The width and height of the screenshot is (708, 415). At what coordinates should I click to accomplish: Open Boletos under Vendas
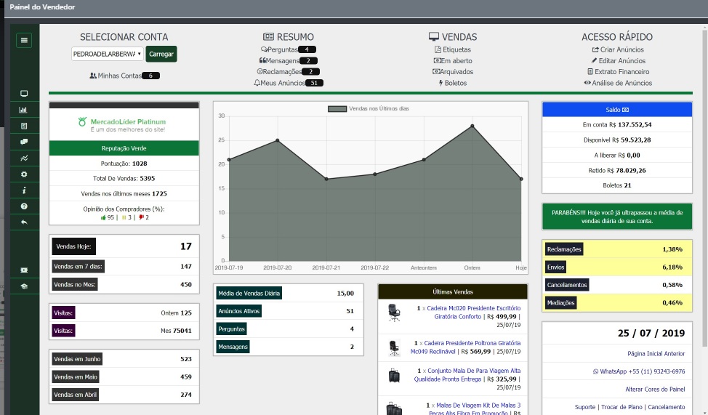click(x=452, y=83)
